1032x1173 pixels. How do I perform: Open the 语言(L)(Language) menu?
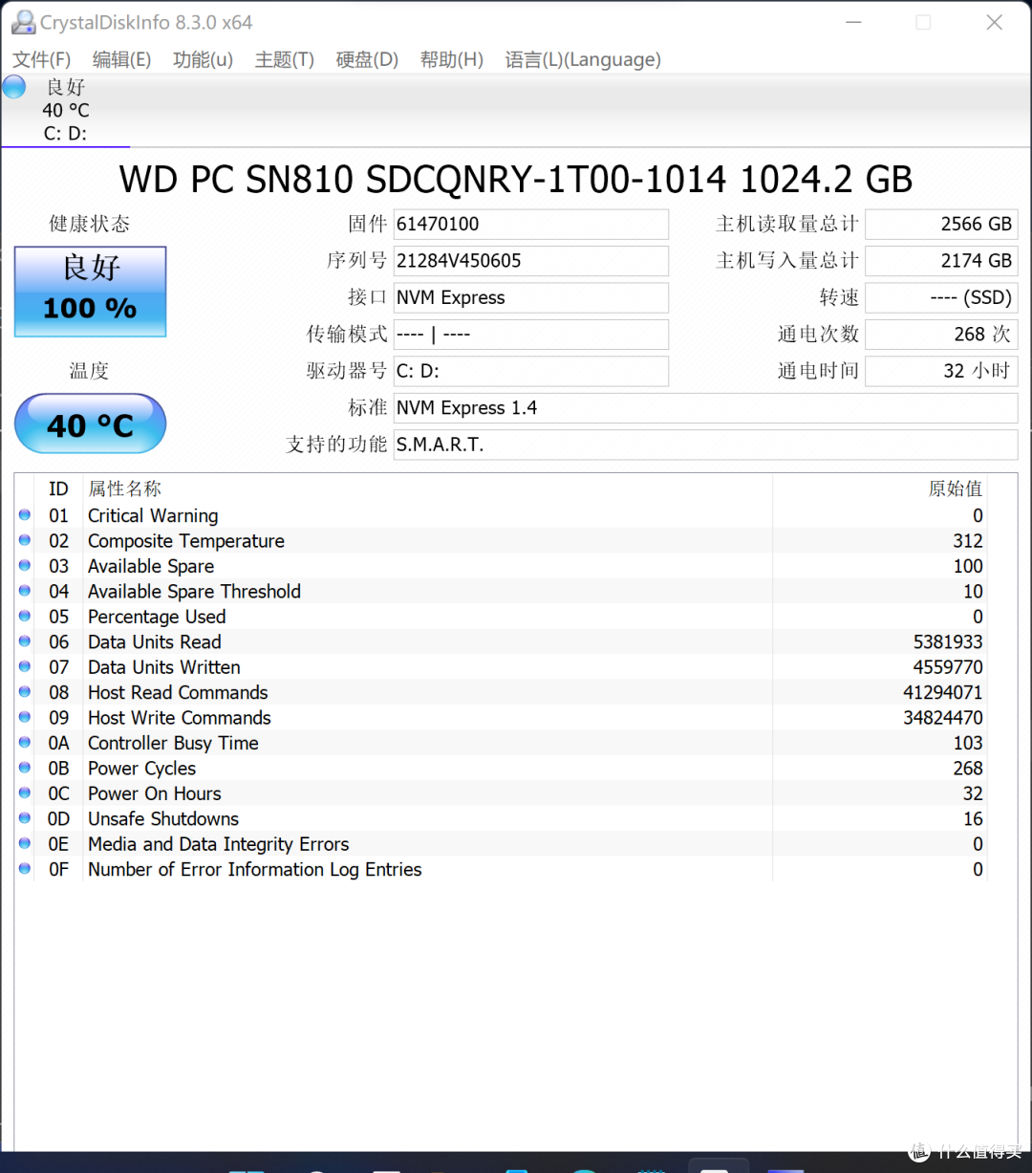click(583, 59)
